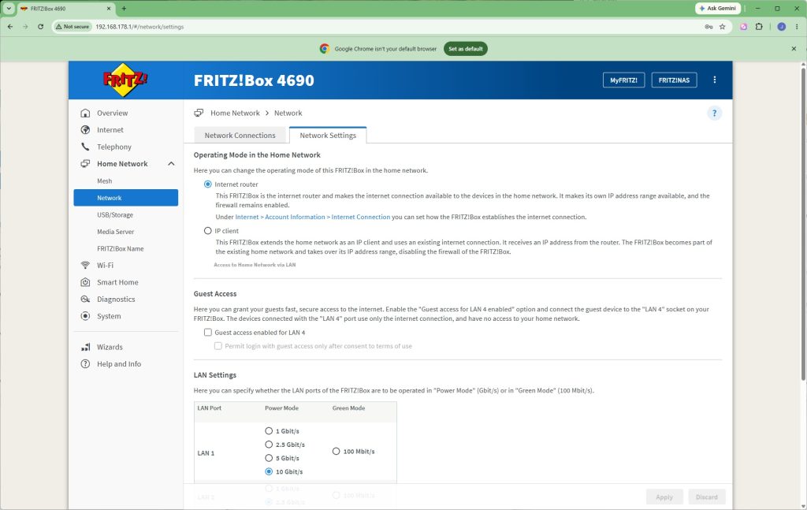Close the FRITZ!Box 4690 browser tab
The width and height of the screenshot is (807, 510).
coord(109,8)
